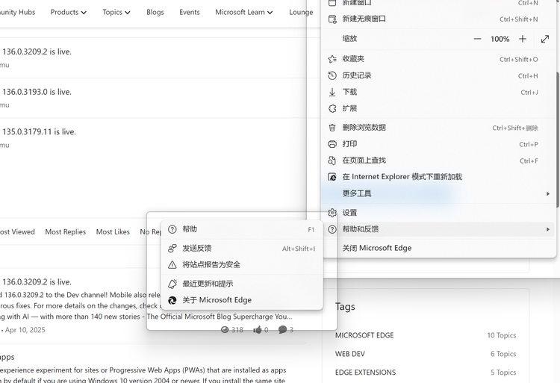This screenshot has height=383, width=560.
Task: Click the Apr 10, 2025 date
Action: 25,330
